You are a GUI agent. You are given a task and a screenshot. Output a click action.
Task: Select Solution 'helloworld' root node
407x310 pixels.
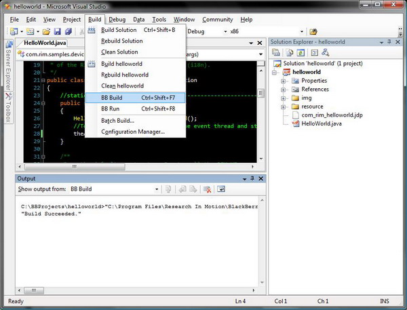pyautogui.click(x=323, y=64)
